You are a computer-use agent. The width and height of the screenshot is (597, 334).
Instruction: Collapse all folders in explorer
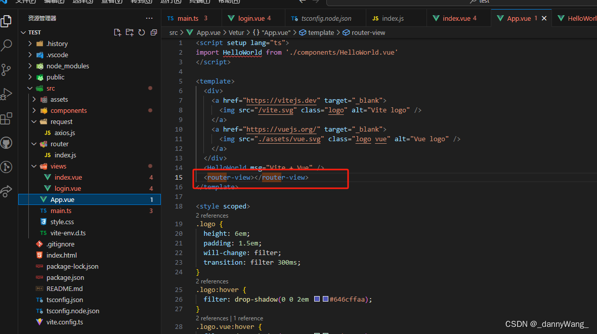[x=154, y=32]
